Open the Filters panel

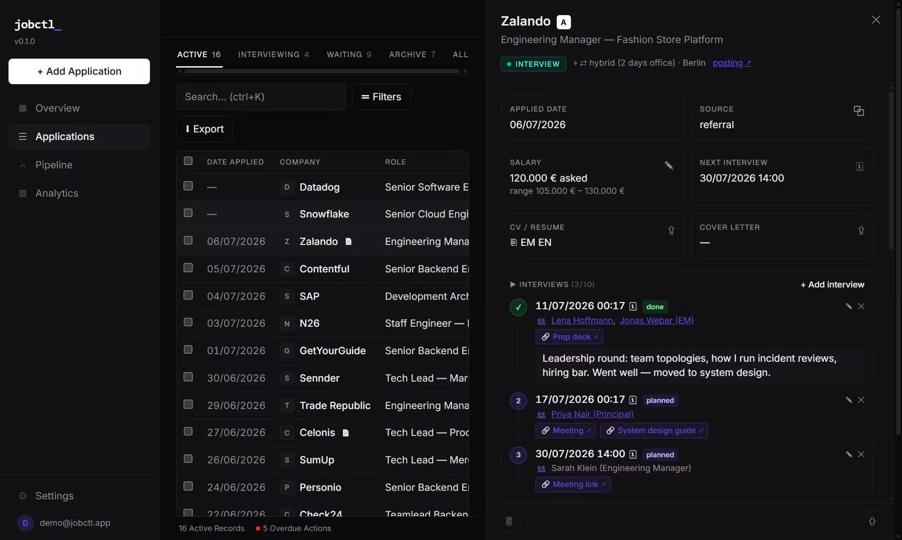[x=381, y=97]
